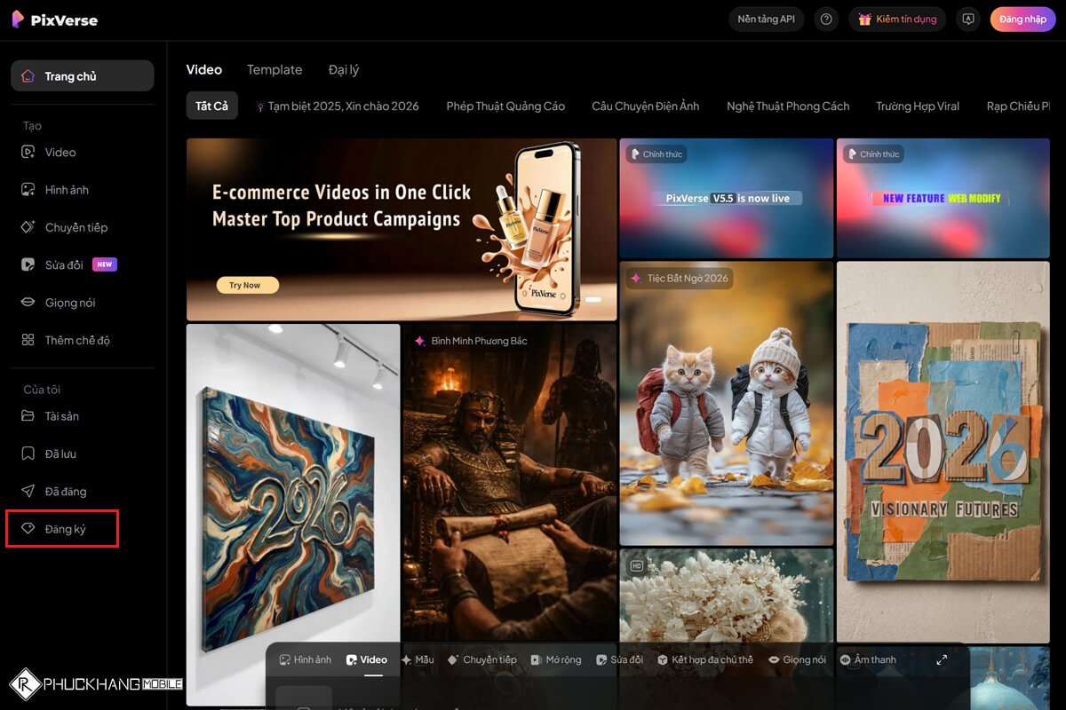Switch to the Đại lý tab
The image size is (1066, 710).
coord(344,69)
